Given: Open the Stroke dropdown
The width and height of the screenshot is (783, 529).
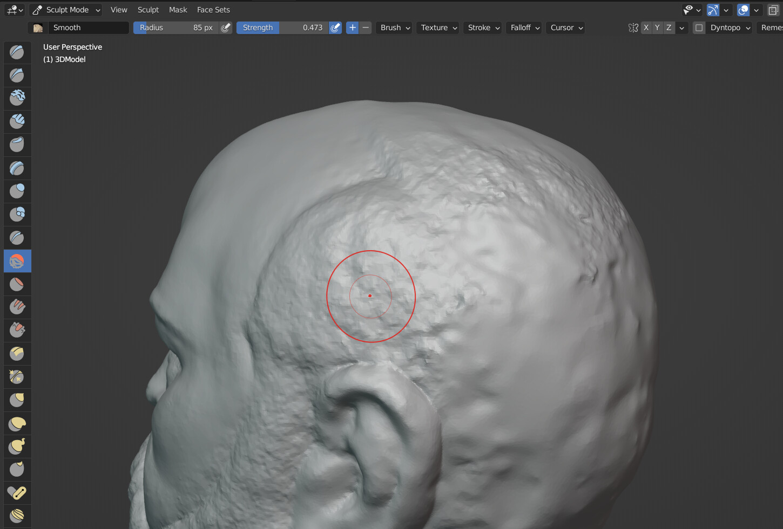Looking at the screenshot, I should [x=482, y=28].
